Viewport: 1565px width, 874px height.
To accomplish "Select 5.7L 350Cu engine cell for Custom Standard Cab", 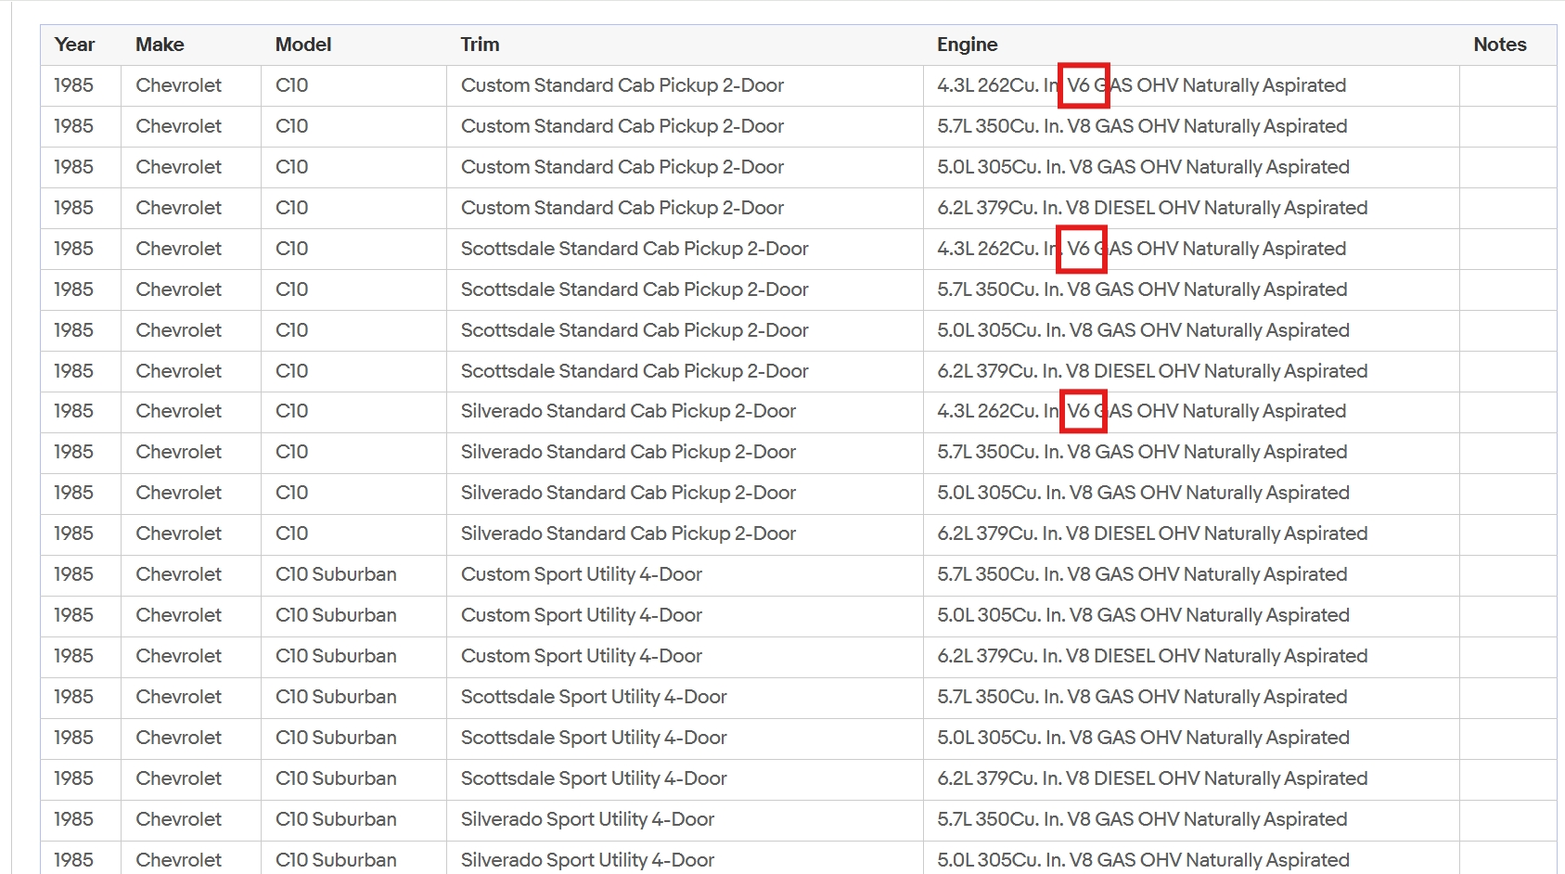I will coord(1191,126).
